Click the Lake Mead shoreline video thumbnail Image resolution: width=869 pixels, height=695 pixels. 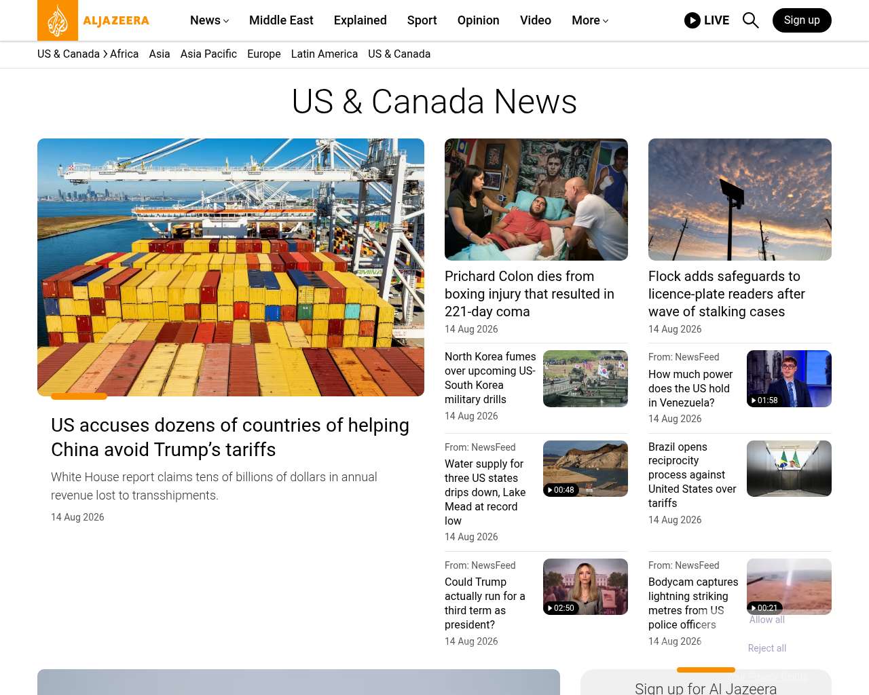coord(585,468)
